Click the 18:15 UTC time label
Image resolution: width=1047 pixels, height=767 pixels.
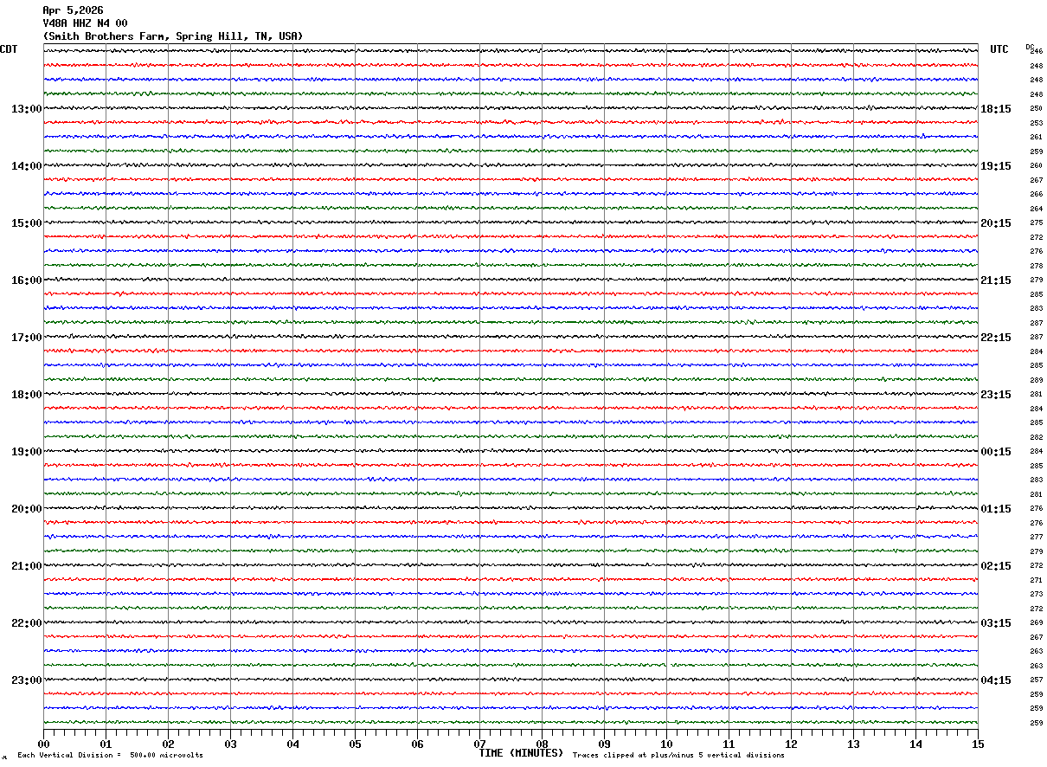996,109
